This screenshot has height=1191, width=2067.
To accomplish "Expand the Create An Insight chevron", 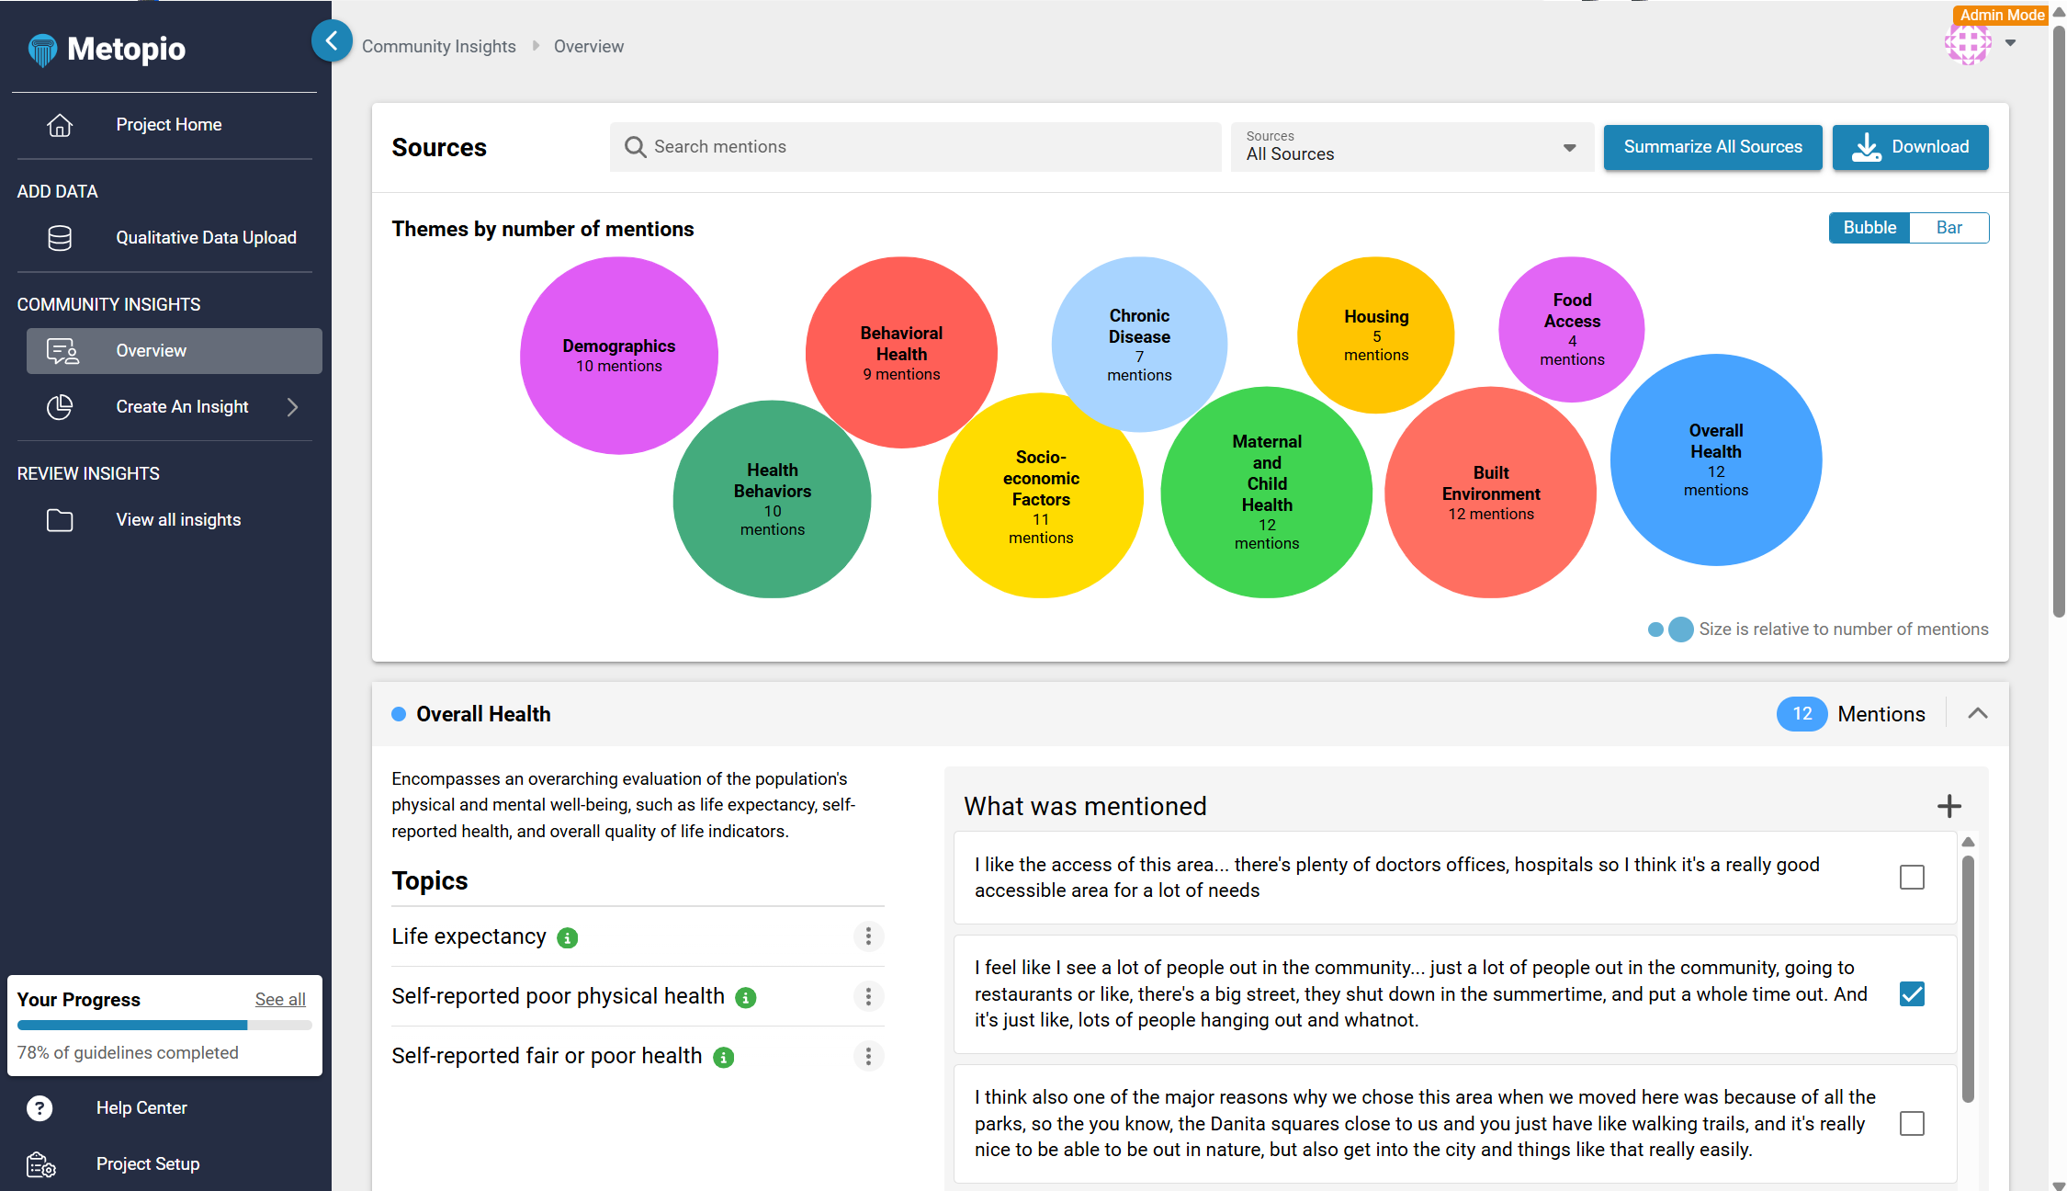I will [292, 407].
